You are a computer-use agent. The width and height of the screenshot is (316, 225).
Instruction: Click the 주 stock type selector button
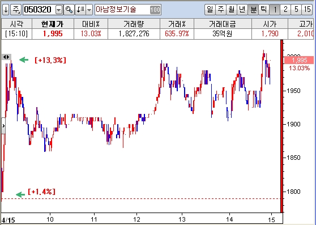point(16,10)
